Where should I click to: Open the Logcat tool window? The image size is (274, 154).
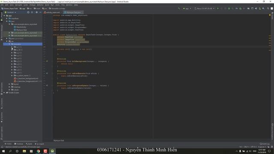[x=39, y=144]
